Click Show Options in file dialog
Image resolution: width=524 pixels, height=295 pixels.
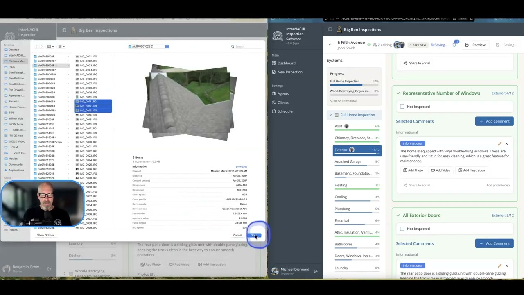(x=45, y=236)
